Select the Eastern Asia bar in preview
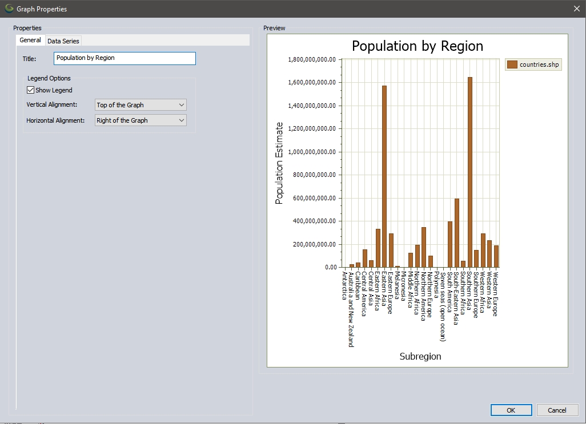 (x=384, y=176)
